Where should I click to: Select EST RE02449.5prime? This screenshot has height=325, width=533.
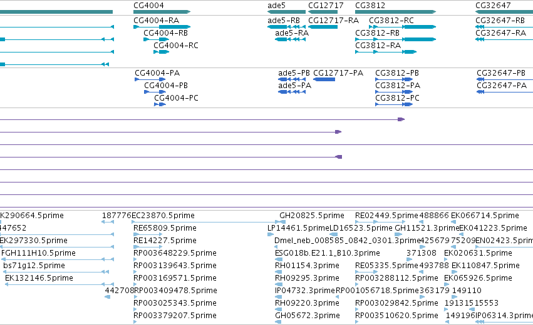pyautogui.click(x=386, y=216)
